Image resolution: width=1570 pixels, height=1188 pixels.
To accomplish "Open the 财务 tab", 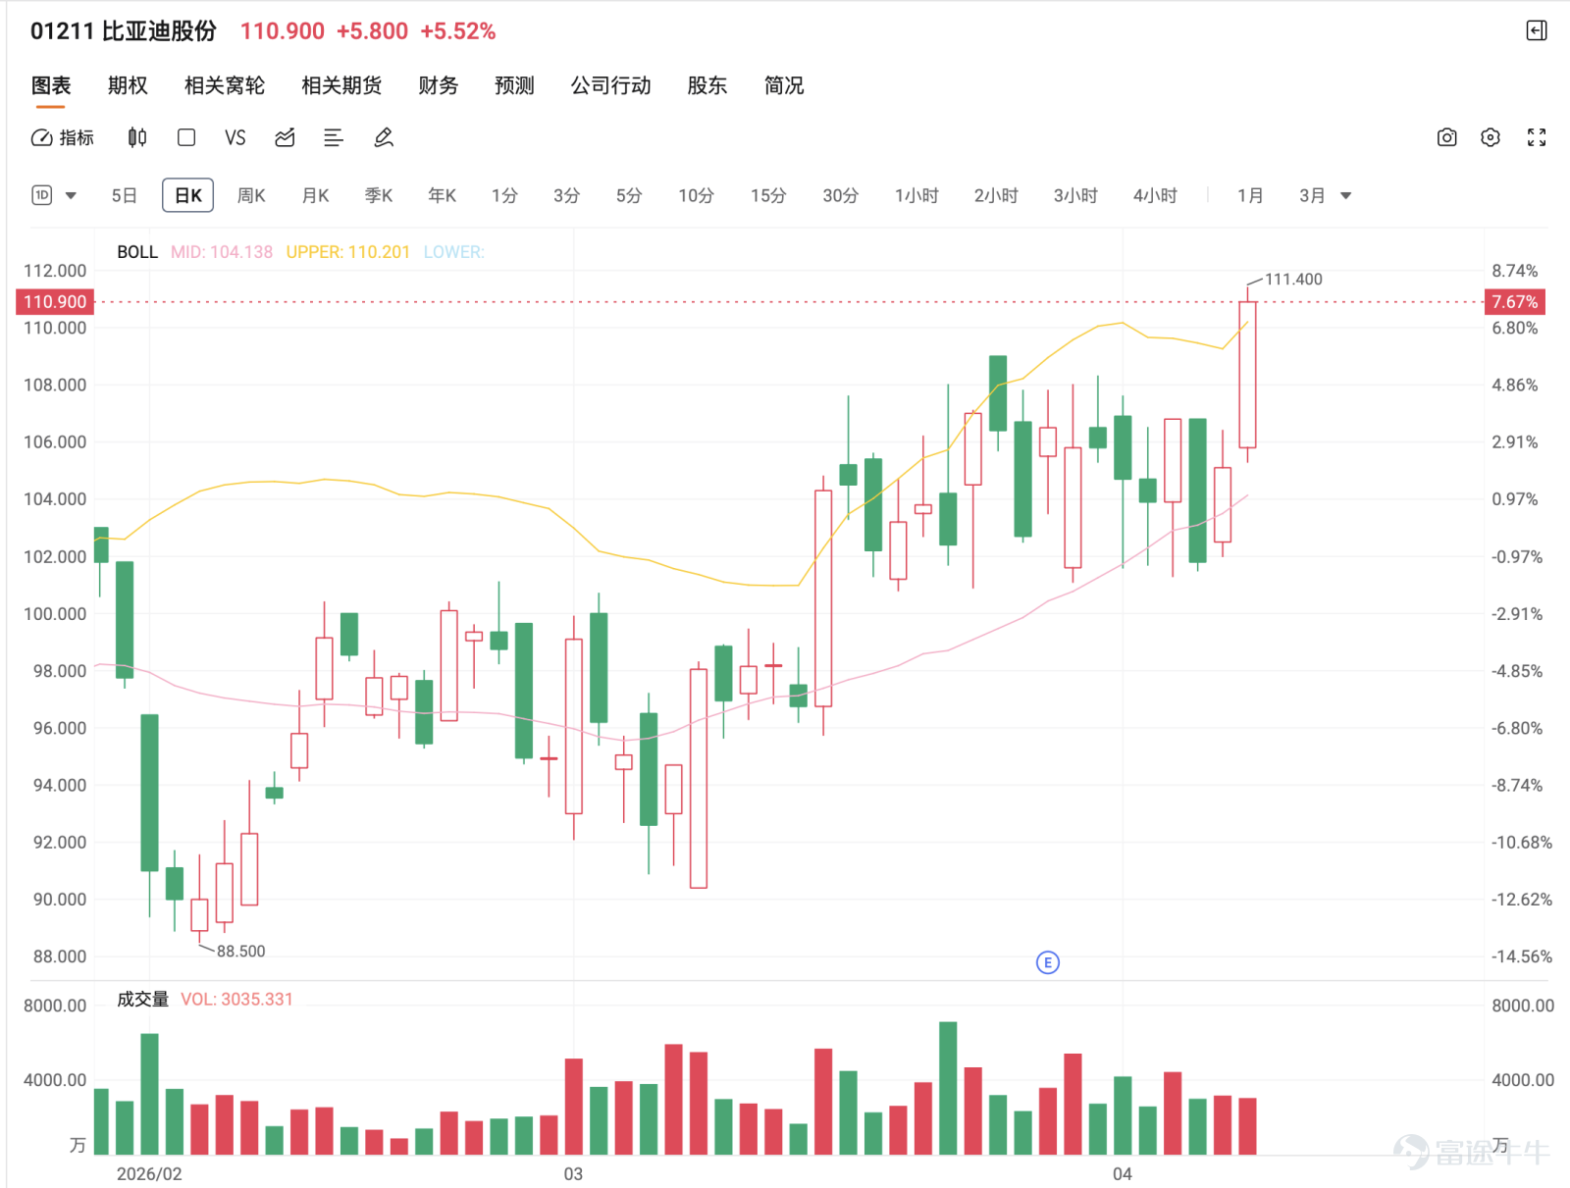I will 438,85.
